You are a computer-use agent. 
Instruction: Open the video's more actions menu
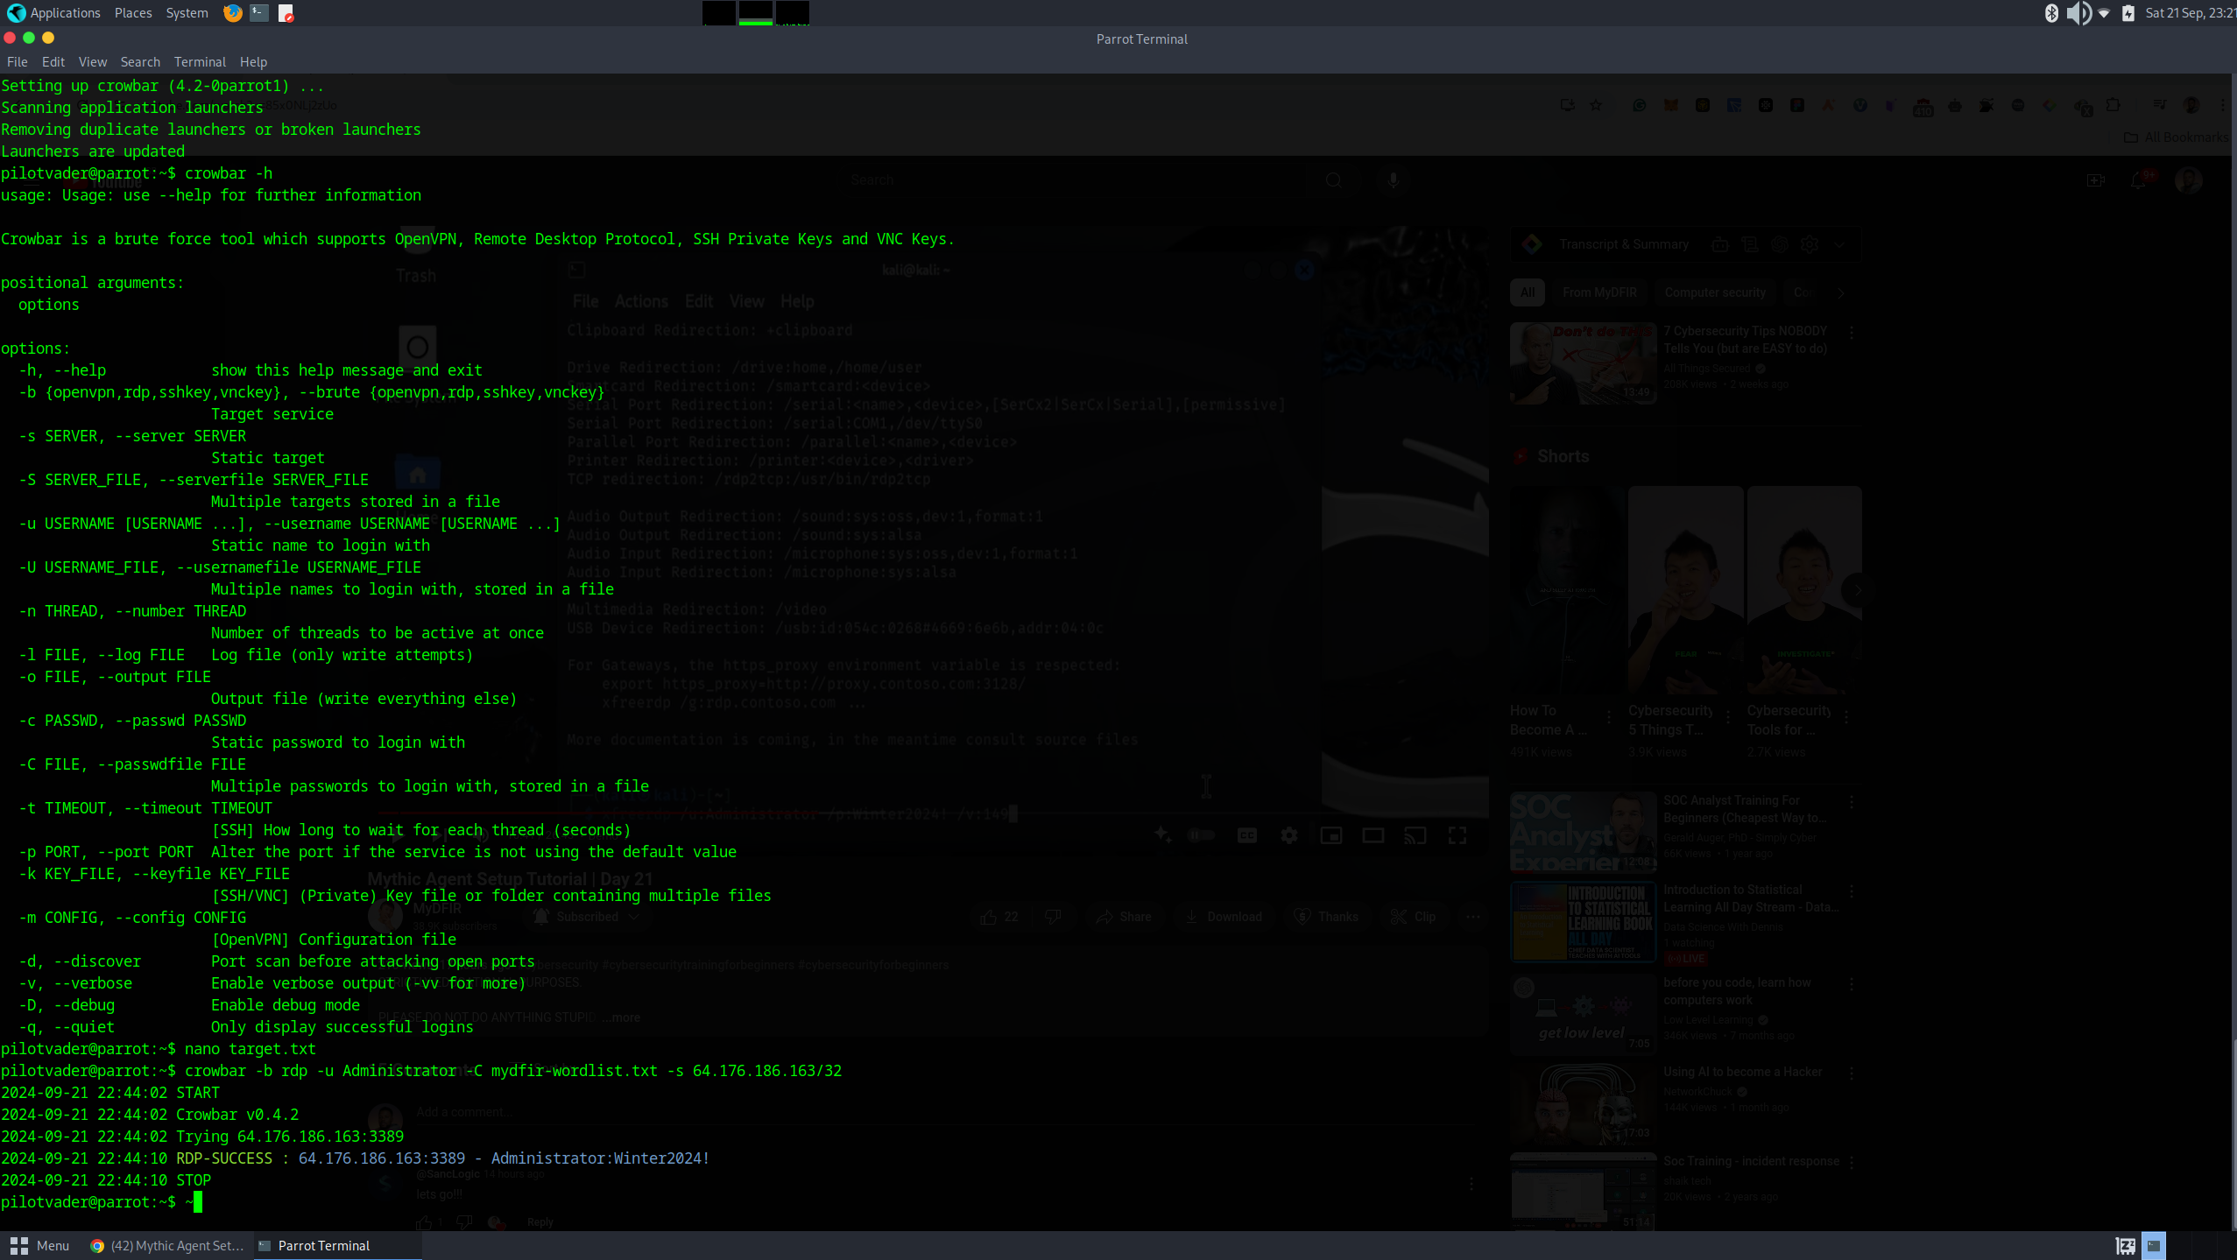click(x=1472, y=917)
